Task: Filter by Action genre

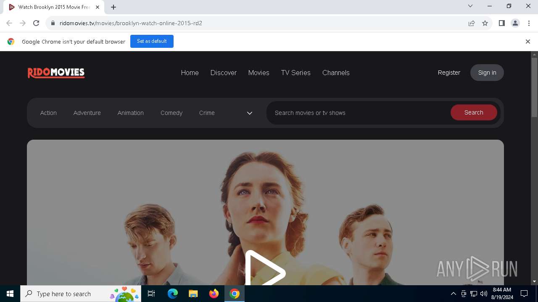Action: pyautogui.click(x=48, y=113)
